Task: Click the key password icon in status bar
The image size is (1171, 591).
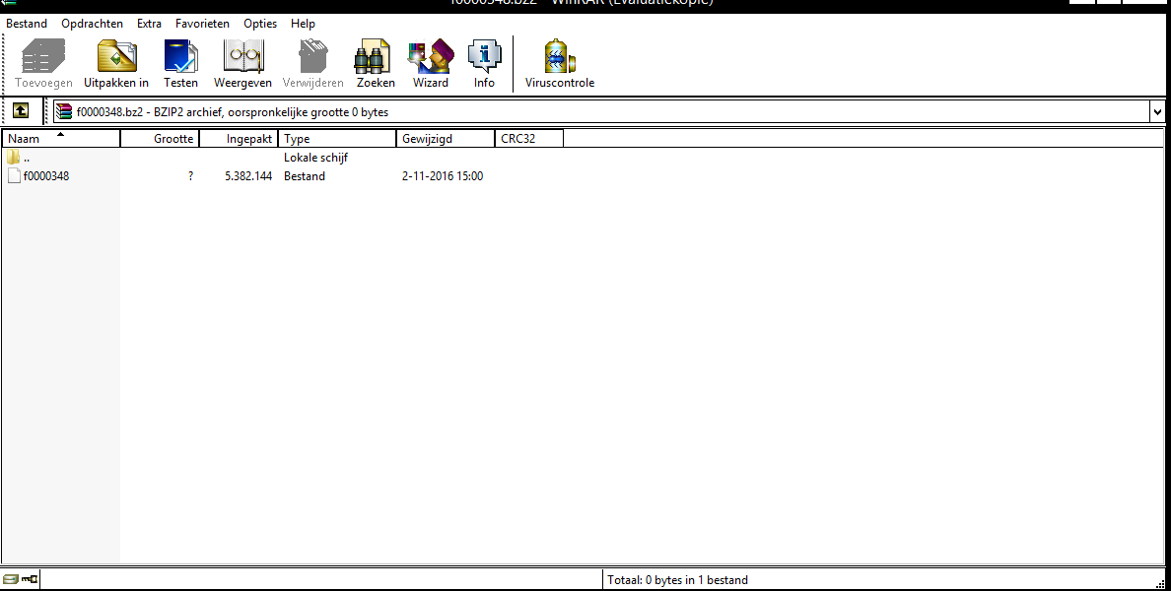Action: (x=30, y=579)
